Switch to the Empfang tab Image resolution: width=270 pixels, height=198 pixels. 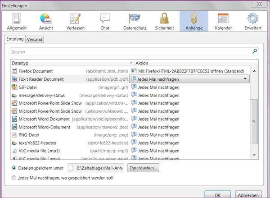click(15, 39)
